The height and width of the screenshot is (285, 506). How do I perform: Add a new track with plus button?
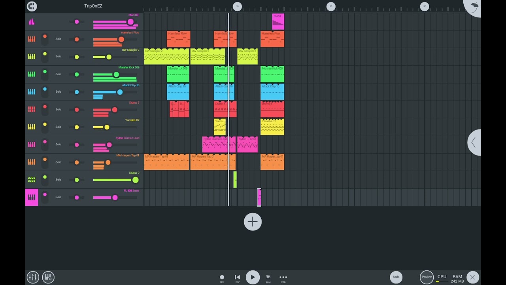click(253, 222)
